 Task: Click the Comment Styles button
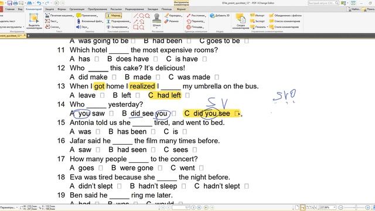(x=284, y=27)
